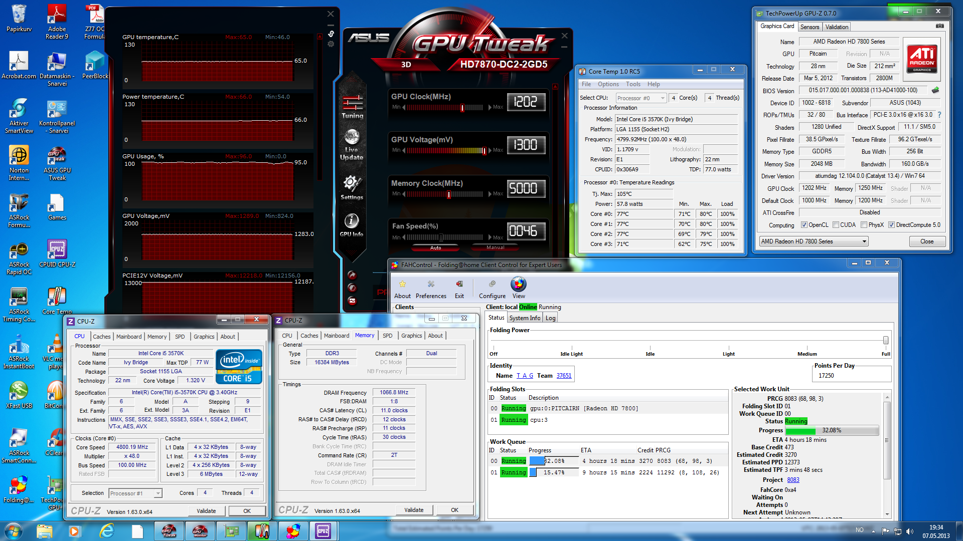Open ASRock Rapid OC desktop icon
The image size is (963, 541).
(19, 258)
